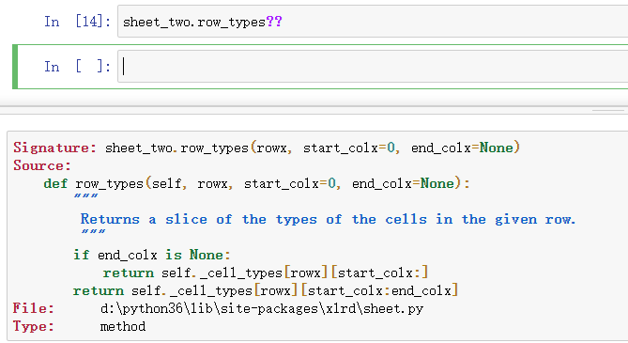The width and height of the screenshot is (628, 343).
Task: Click the 'File:' label in the pager
Action: pyautogui.click(x=34, y=308)
